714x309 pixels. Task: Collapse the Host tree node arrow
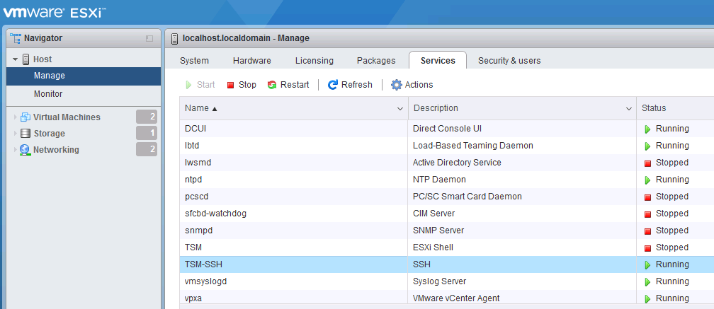[15, 59]
